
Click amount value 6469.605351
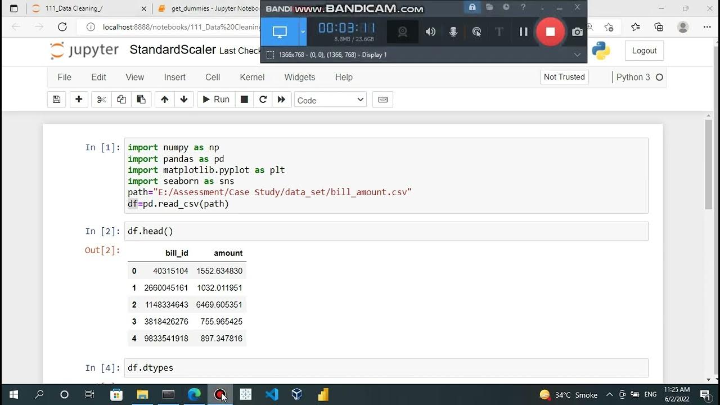pyautogui.click(x=219, y=305)
